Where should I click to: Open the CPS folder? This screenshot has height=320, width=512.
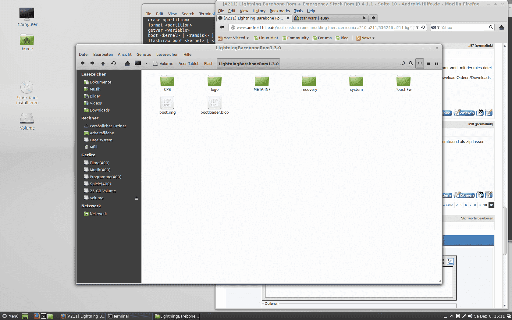click(x=167, y=83)
